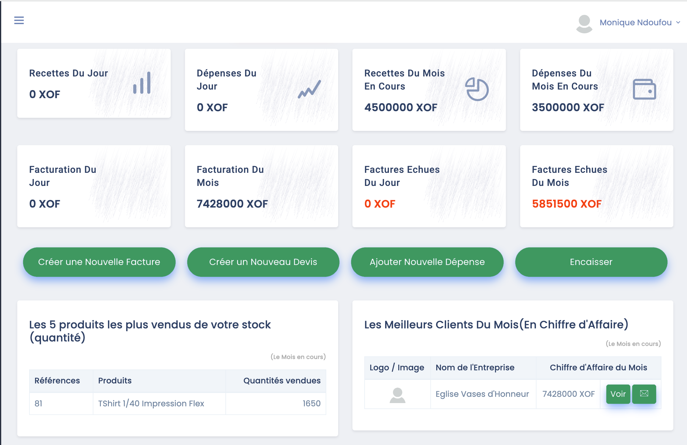Click the wallet icon in Dépenses Du Mois
Image resolution: width=687 pixels, height=445 pixels.
click(644, 89)
